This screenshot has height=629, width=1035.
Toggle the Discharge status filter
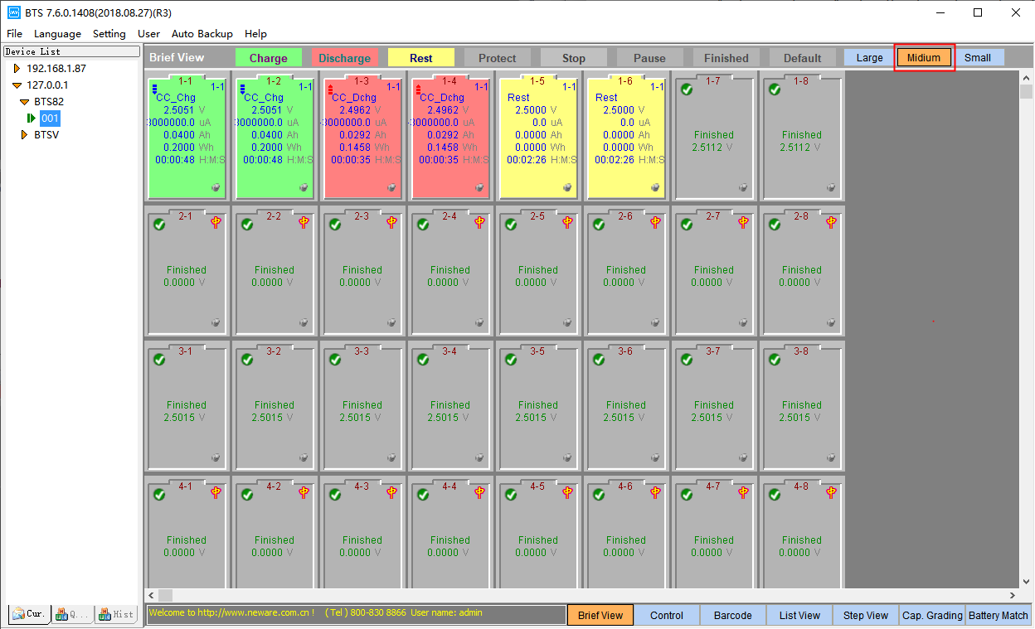pos(344,57)
